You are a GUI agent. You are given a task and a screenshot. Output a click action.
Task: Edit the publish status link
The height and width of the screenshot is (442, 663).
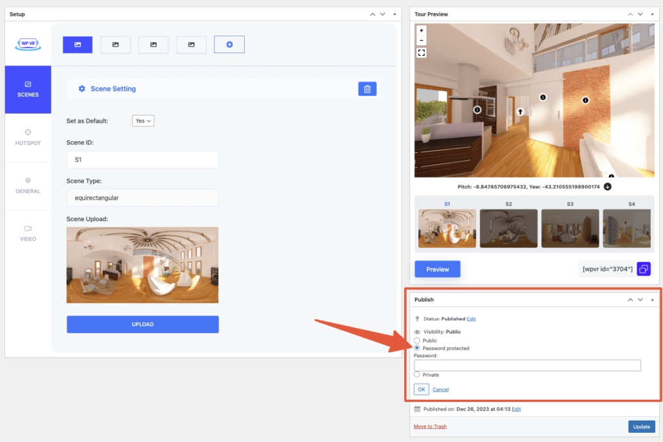pos(471,319)
